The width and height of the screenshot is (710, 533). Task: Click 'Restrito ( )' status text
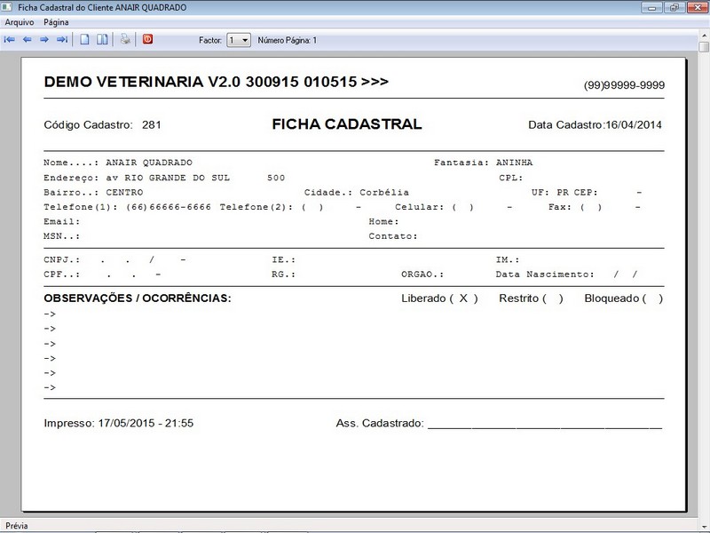[531, 298]
